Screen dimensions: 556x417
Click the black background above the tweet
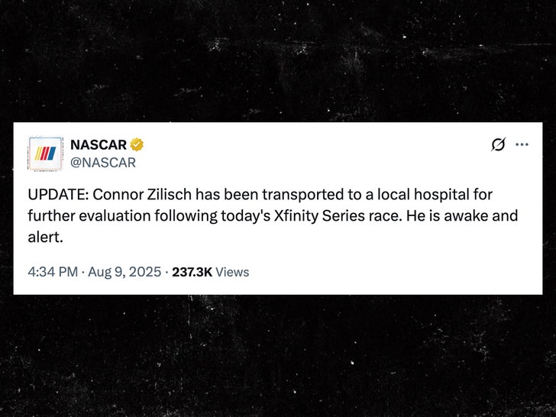pyautogui.click(x=278, y=61)
